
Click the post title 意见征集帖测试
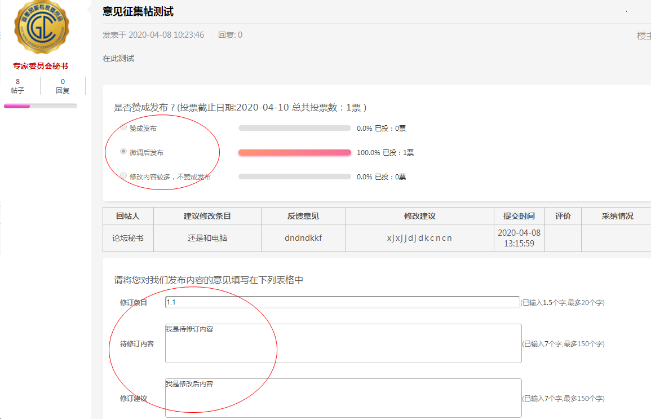tap(138, 11)
